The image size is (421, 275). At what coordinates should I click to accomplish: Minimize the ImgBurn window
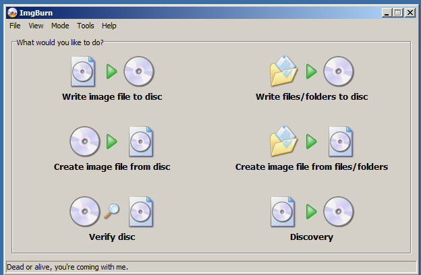point(387,13)
